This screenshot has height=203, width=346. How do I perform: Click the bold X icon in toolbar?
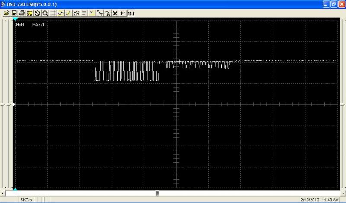point(115,13)
